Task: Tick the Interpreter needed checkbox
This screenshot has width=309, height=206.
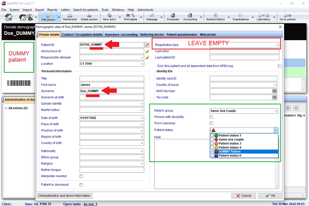Action: coord(81,176)
